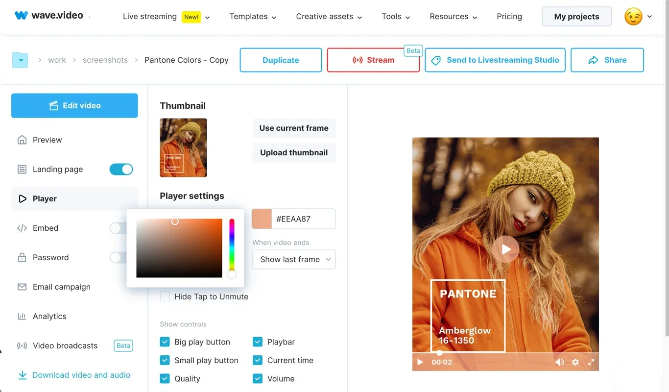Click the #EEAA87 hex color field
Viewport: 669px width, 392px height.
304,219
